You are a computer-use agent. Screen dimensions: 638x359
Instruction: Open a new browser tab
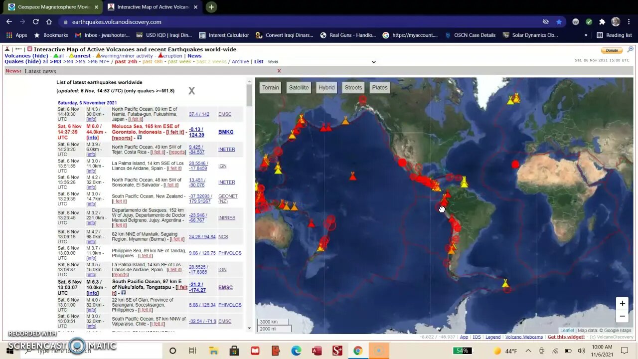pos(211,7)
